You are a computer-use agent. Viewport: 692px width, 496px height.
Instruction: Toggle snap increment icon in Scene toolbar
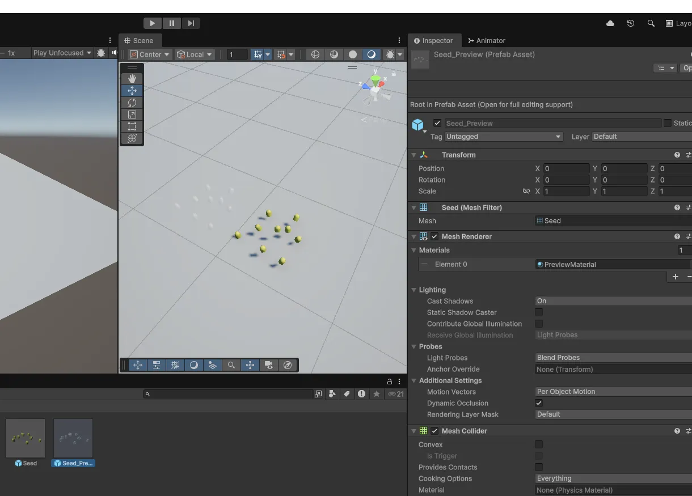point(281,54)
